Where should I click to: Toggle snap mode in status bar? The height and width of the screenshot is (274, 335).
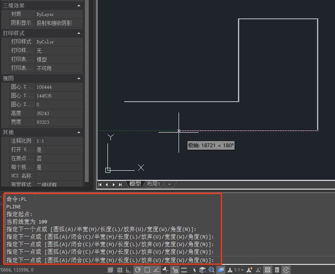pyautogui.click(x=110, y=270)
